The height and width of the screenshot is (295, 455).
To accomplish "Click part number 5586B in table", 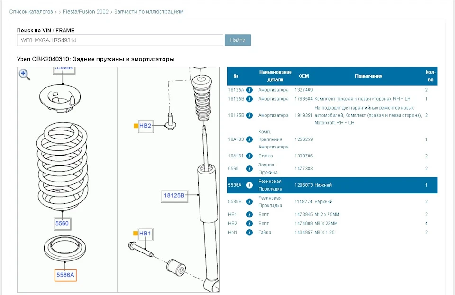I will [x=235, y=202].
